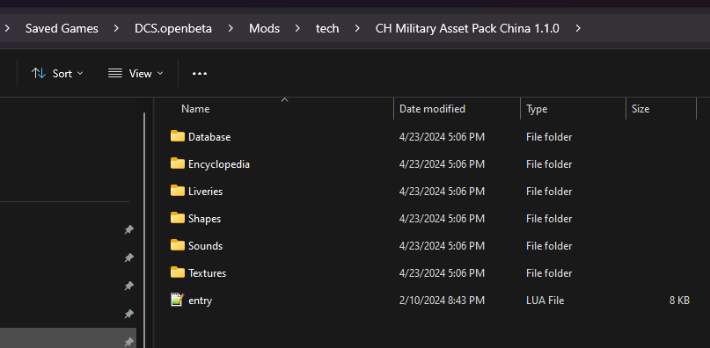
Task: Open the Sort dropdown chevron
Action: (80, 73)
